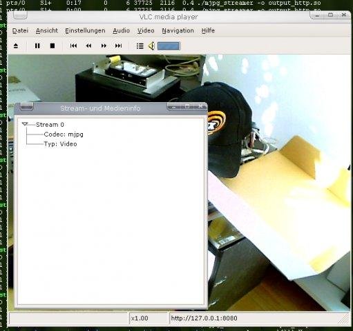This screenshot has height=331, width=353.
Task: Open the Datei menu
Action: [20, 30]
